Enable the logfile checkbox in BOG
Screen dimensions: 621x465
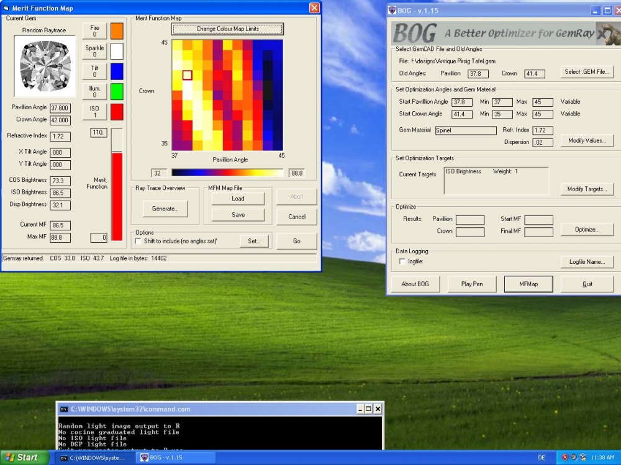[x=402, y=261]
